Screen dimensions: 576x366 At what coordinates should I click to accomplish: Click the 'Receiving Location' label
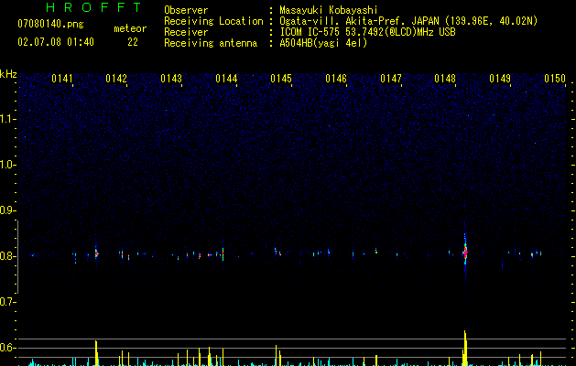[213, 21]
